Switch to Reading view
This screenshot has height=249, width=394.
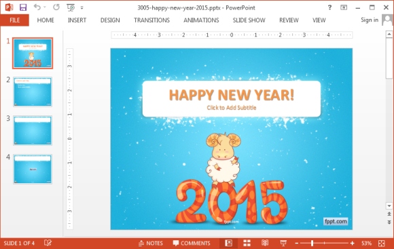coord(265,243)
